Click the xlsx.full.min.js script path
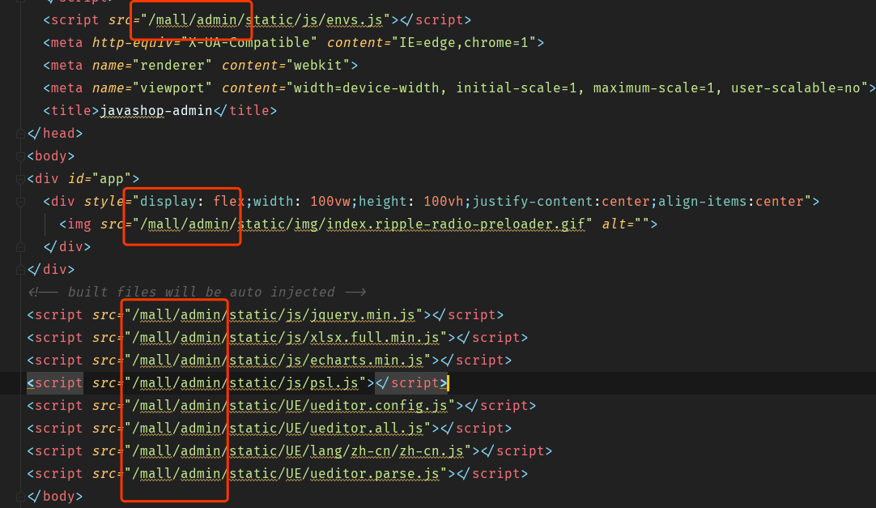Image resolution: width=876 pixels, height=508 pixels. point(286,338)
